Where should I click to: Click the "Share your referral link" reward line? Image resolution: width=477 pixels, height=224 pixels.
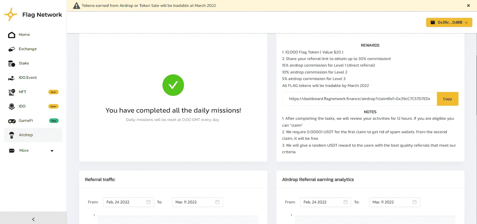coord(337,59)
